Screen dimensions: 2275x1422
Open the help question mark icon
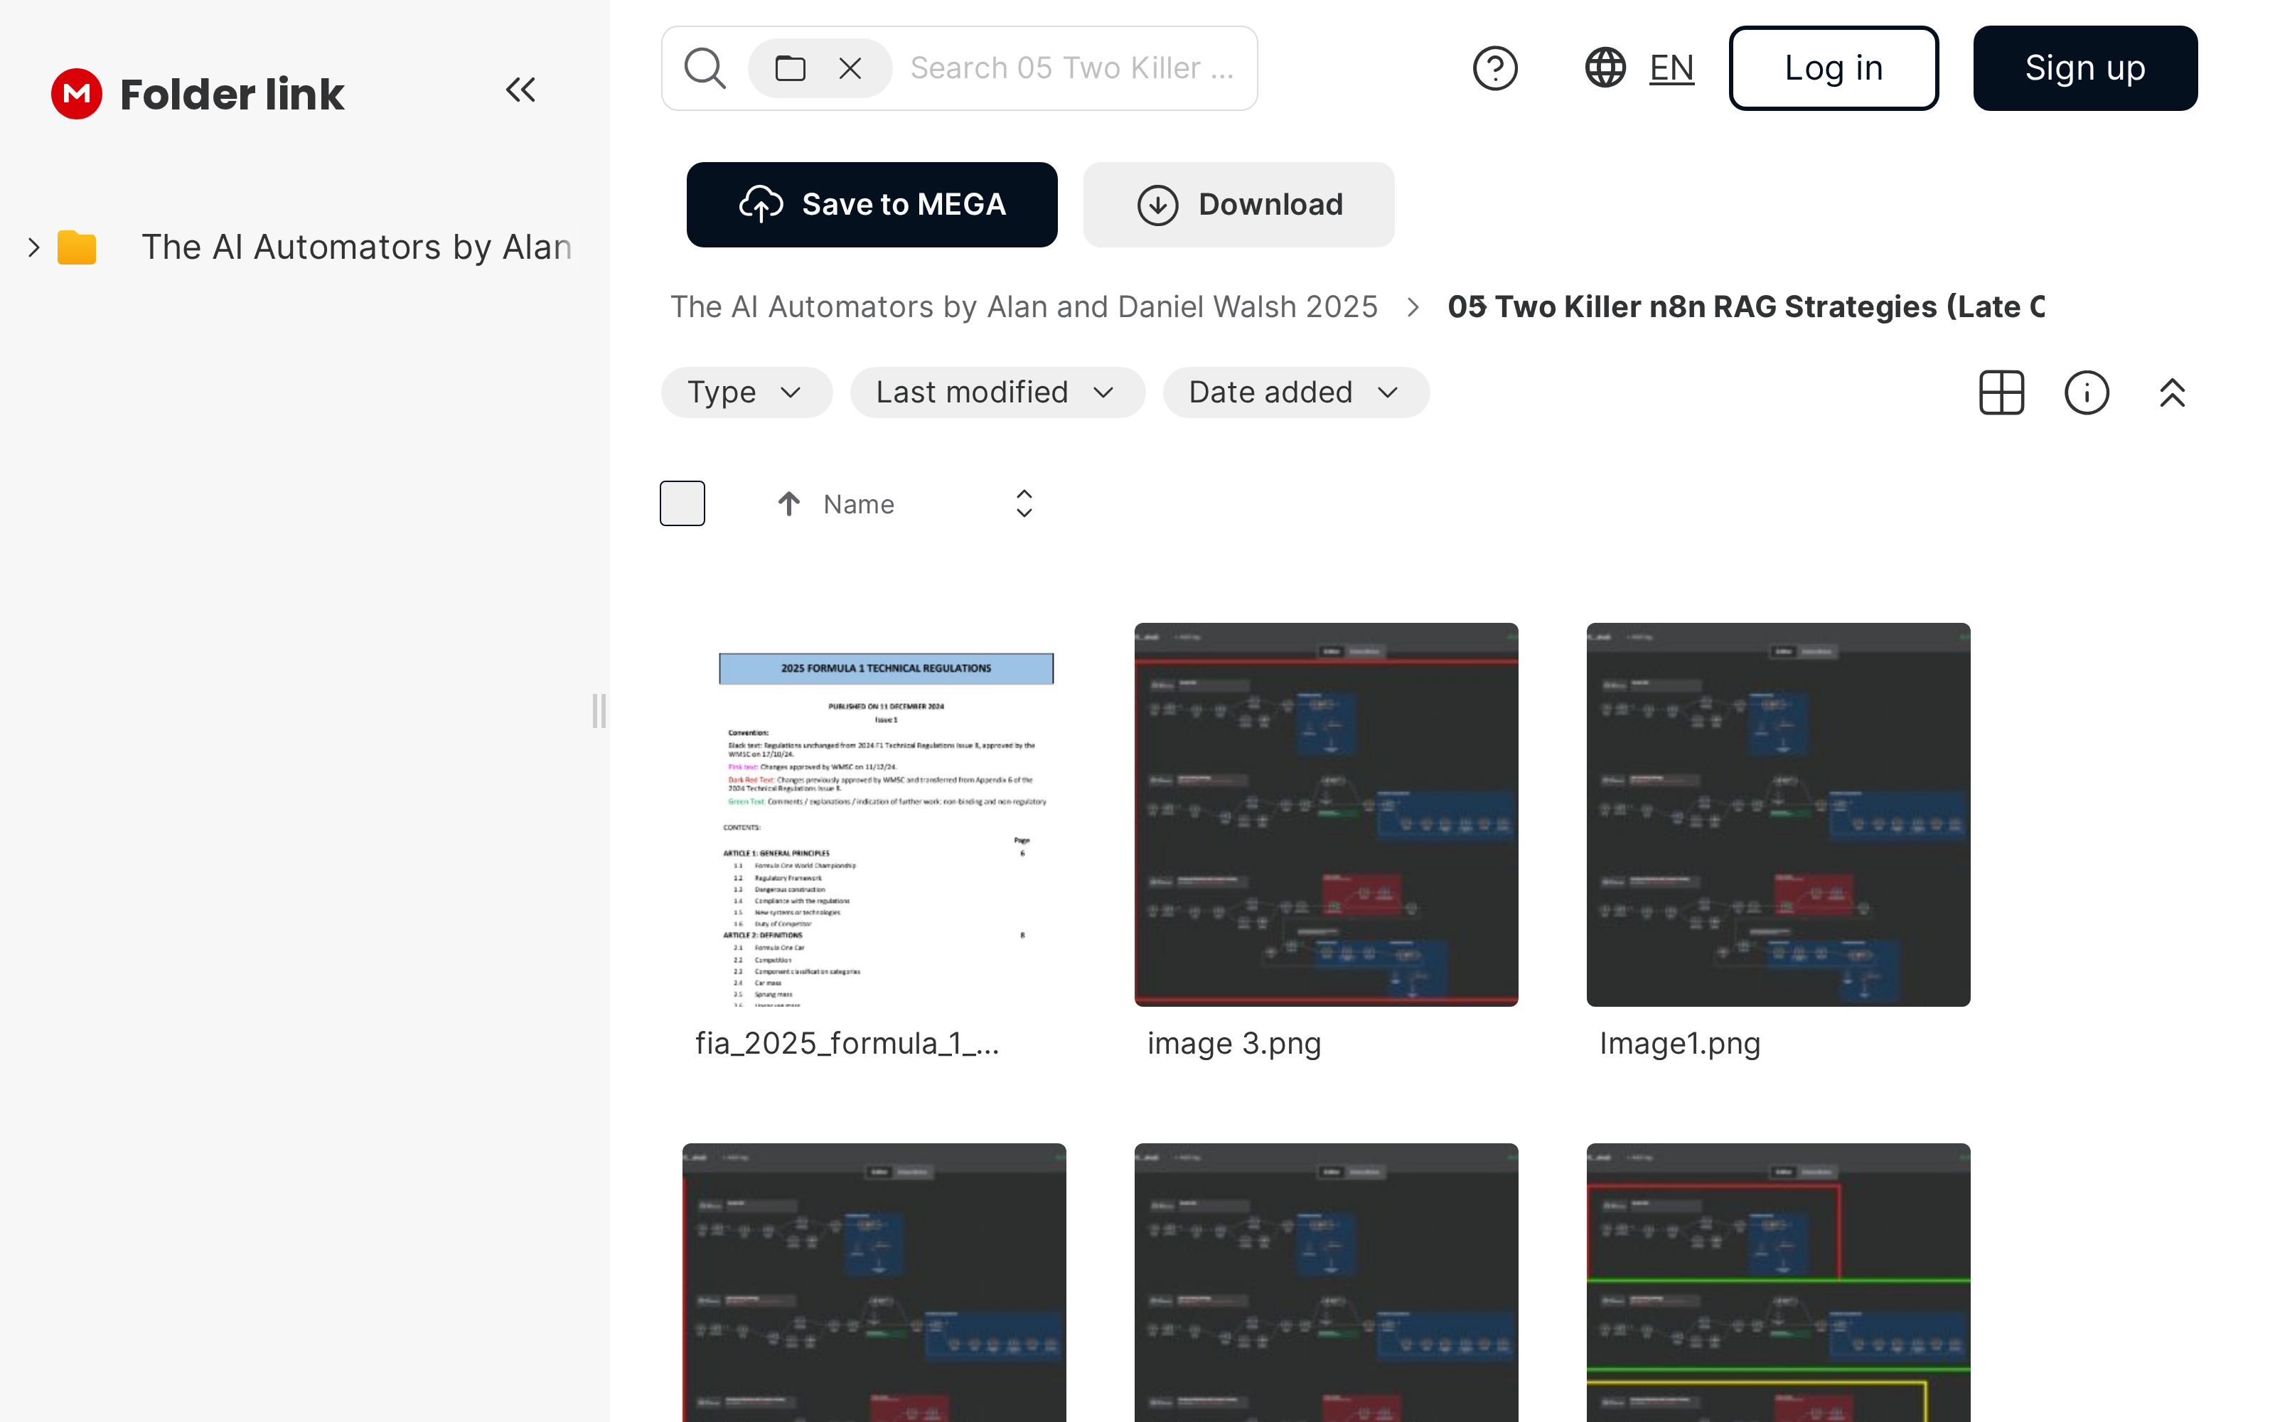pyautogui.click(x=1494, y=69)
